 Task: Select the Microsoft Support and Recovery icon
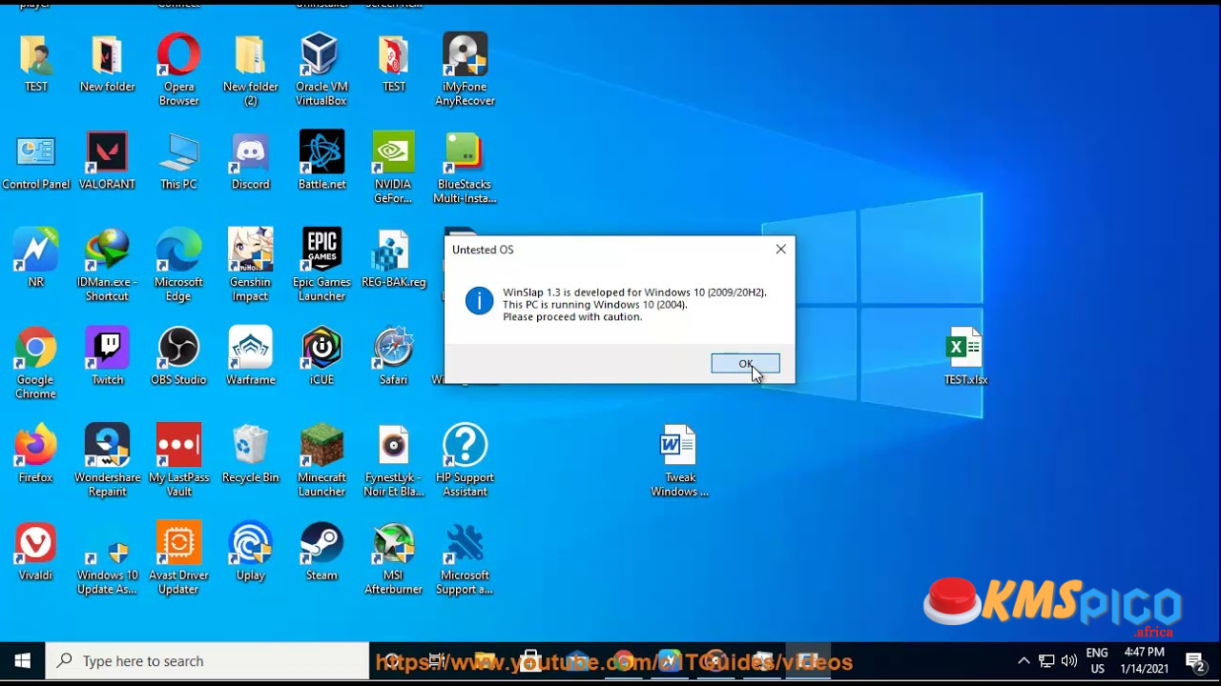click(465, 559)
